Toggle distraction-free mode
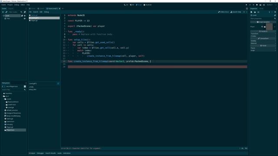This screenshot has height=156, width=278. [x=247, y=9]
